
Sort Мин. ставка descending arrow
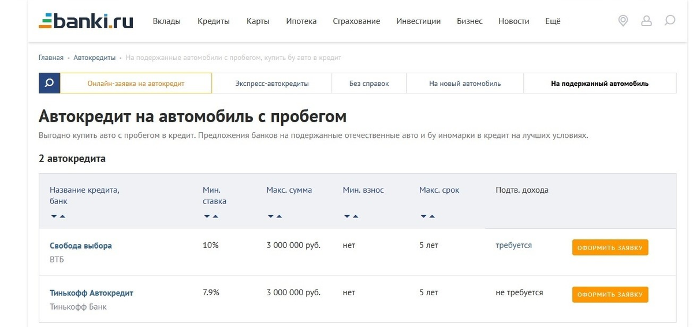point(207,216)
